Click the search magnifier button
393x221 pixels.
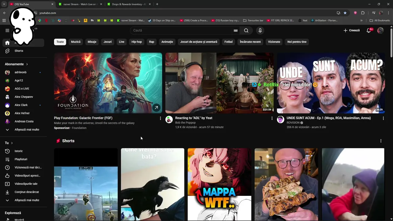tap(246, 30)
